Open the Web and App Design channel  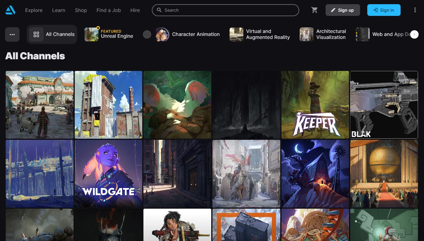(362, 34)
